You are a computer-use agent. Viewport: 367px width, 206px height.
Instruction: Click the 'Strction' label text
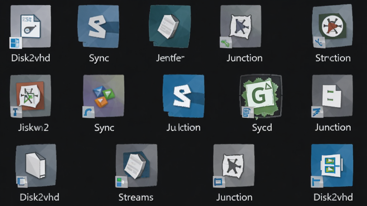333,58
